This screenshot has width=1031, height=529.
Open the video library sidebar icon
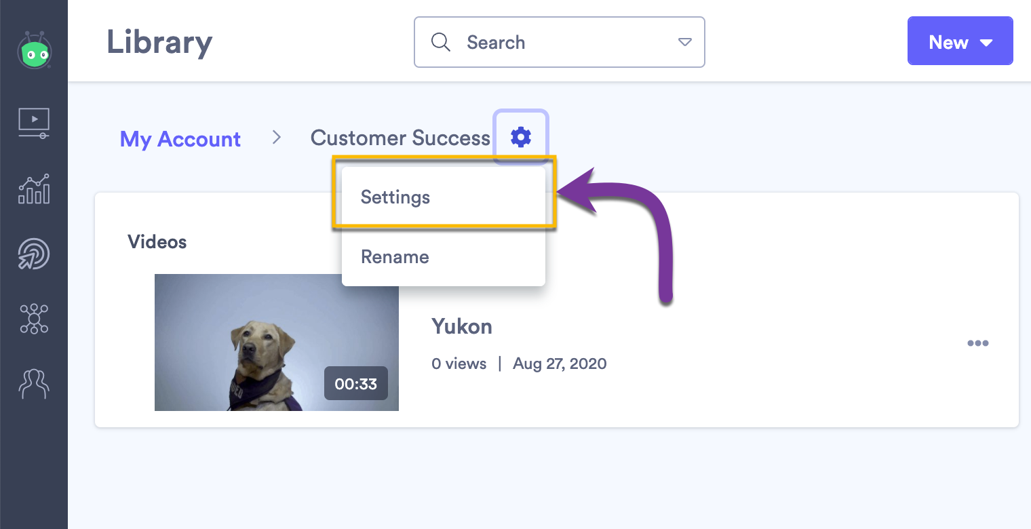(34, 123)
